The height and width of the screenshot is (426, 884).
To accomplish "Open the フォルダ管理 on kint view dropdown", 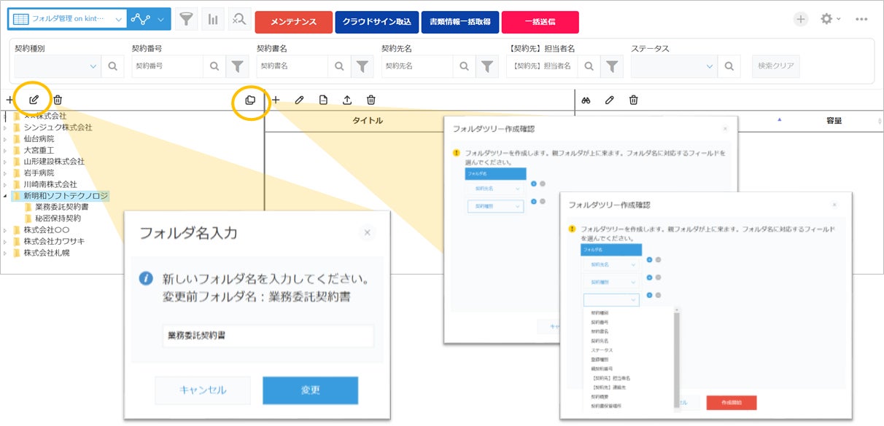I will [67, 20].
